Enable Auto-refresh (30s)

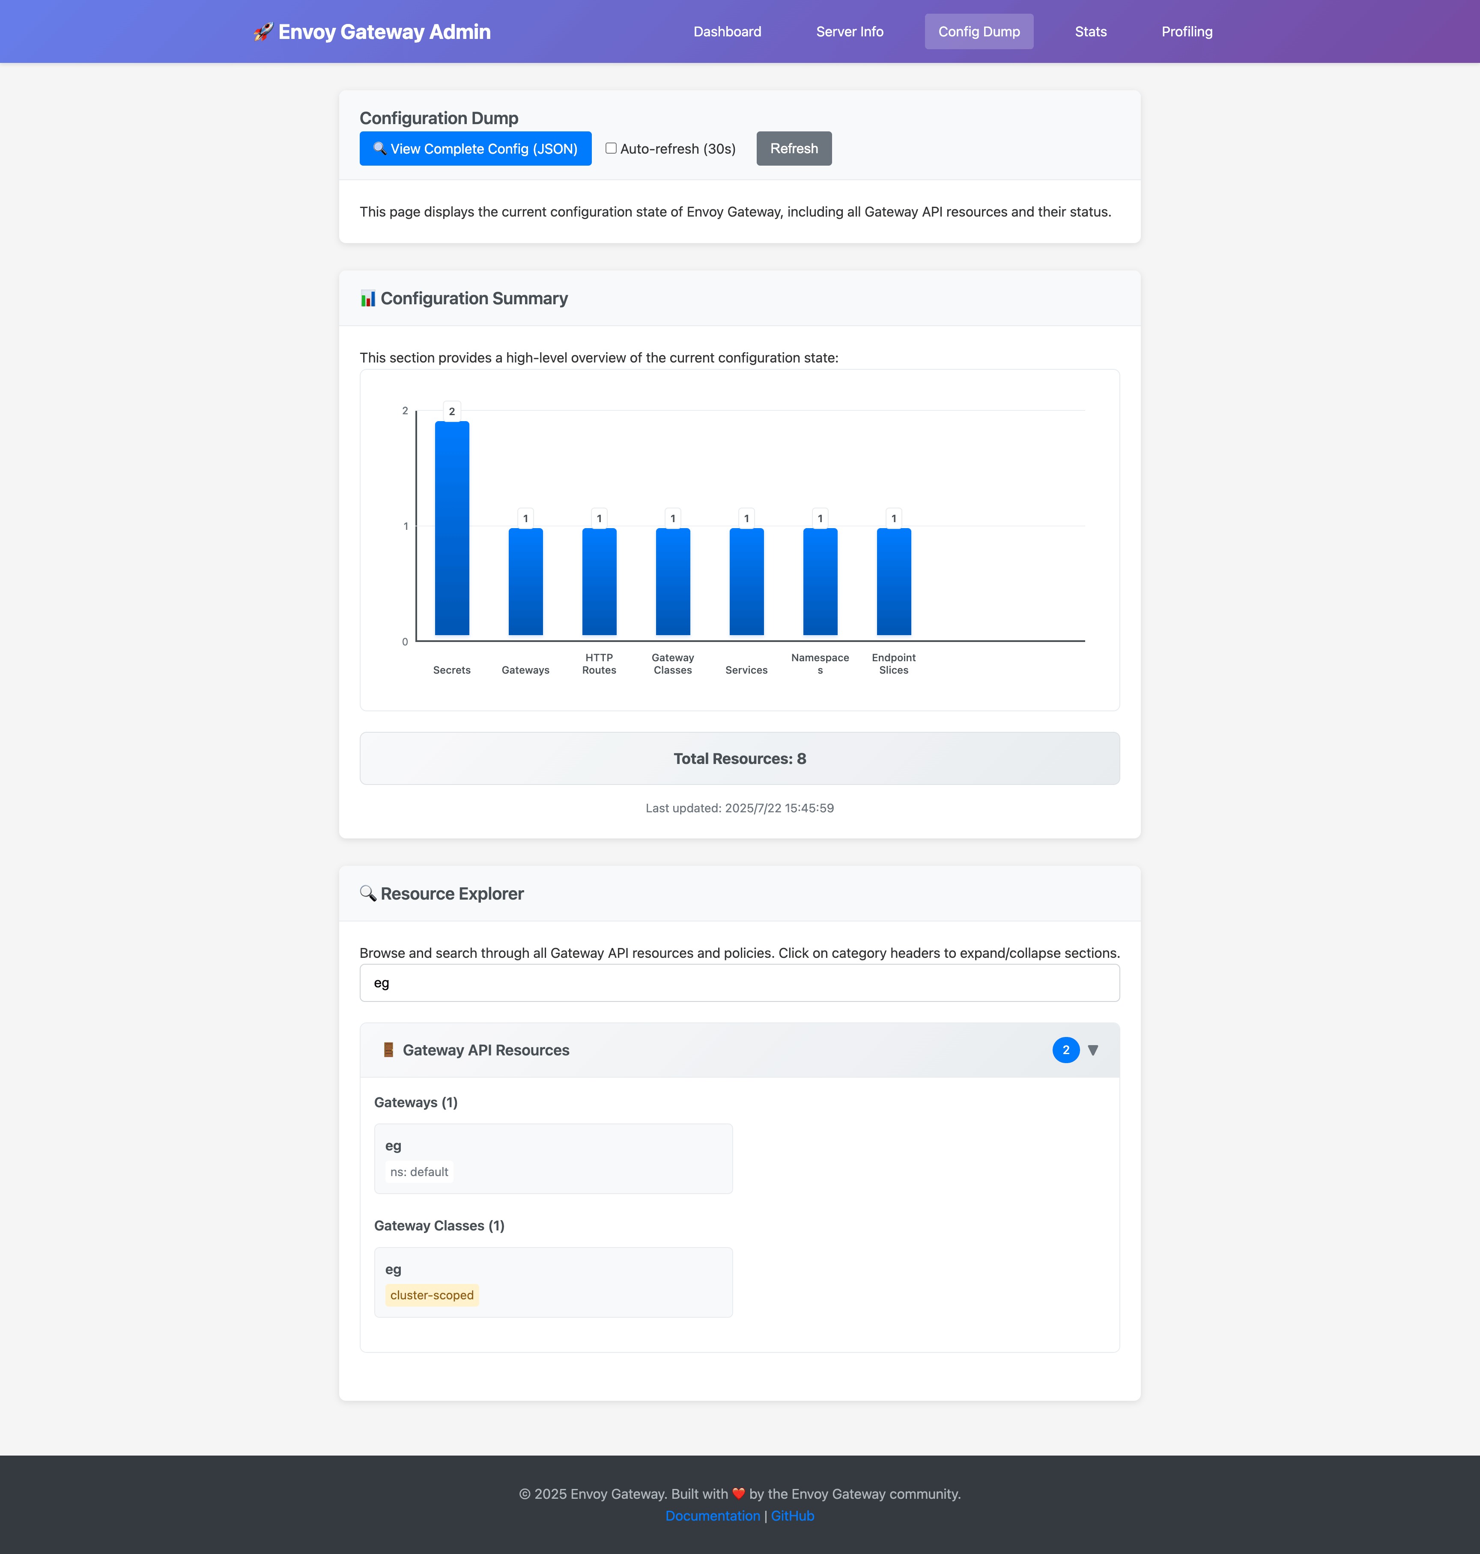[x=611, y=148]
